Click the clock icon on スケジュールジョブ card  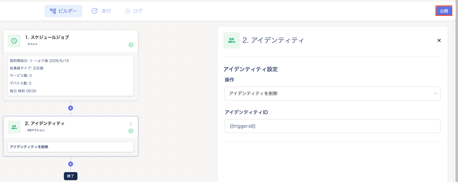tap(14, 41)
